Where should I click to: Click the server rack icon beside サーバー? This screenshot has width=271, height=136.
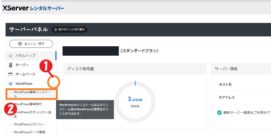coord(10,65)
